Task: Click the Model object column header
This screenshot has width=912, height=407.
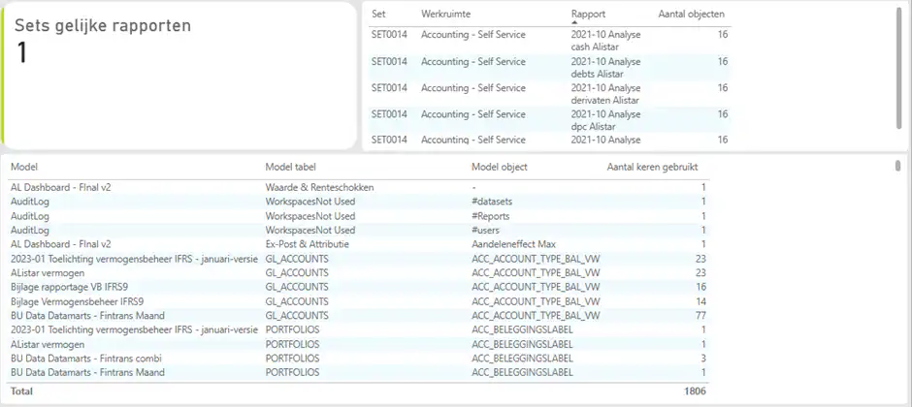Action: 499,167
